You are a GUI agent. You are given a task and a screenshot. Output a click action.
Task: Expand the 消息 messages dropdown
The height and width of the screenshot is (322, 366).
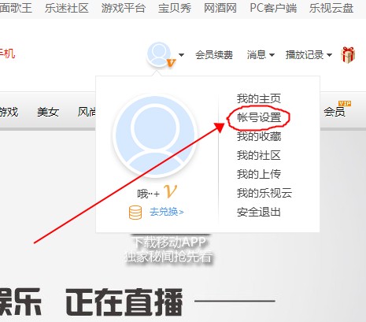click(261, 55)
